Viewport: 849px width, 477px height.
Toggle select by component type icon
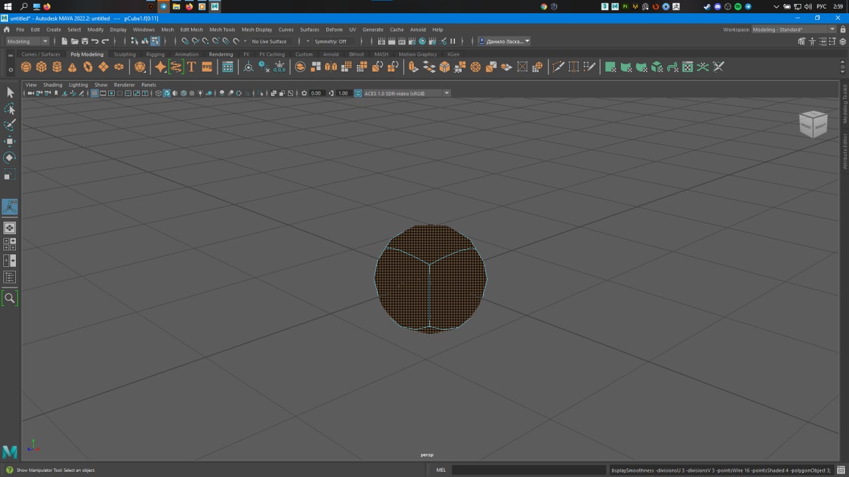[x=155, y=41]
